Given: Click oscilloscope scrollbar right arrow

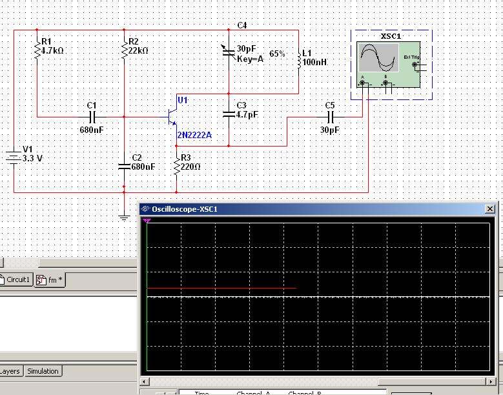Looking at the screenshot, I should pyautogui.click(x=491, y=381).
